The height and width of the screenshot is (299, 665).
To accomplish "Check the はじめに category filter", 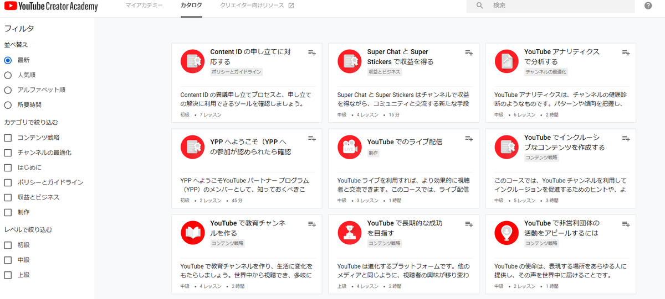I will pyautogui.click(x=8, y=167).
